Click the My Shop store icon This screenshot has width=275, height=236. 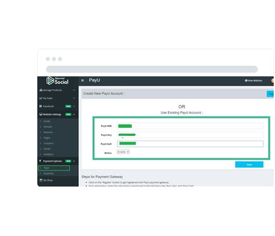(41, 180)
